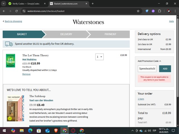Collapse the Add Promotion Code section
The height and width of the screenshot is (134, 179).
[149, 61]
